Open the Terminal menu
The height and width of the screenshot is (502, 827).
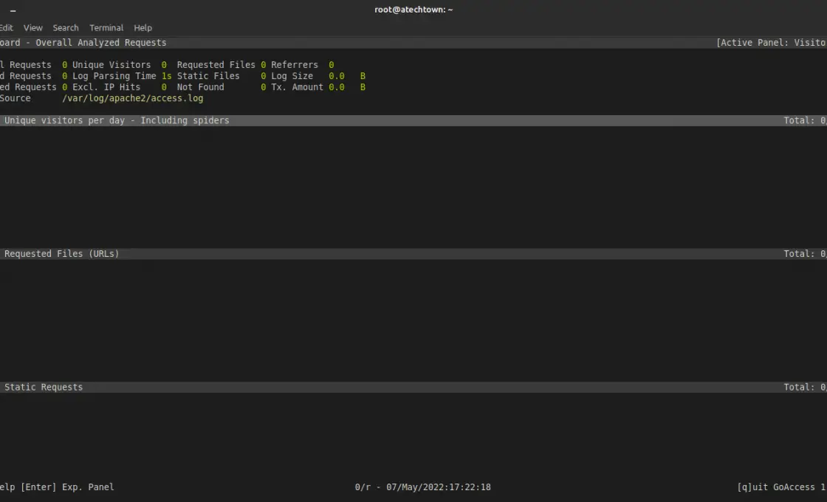point(106,27)
